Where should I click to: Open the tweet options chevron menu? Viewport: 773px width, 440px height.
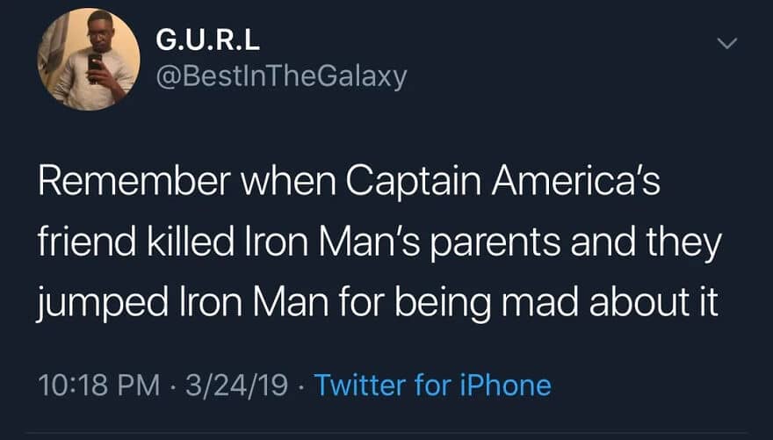[727, 43]
